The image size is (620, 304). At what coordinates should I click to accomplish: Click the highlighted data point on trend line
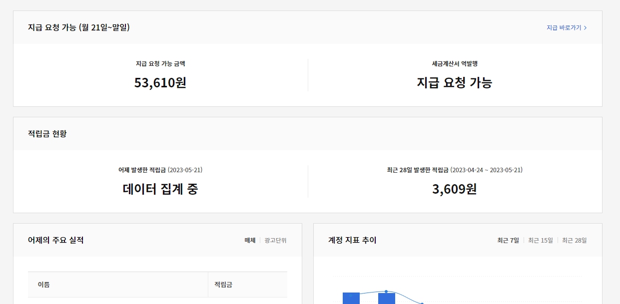(386, 292)
